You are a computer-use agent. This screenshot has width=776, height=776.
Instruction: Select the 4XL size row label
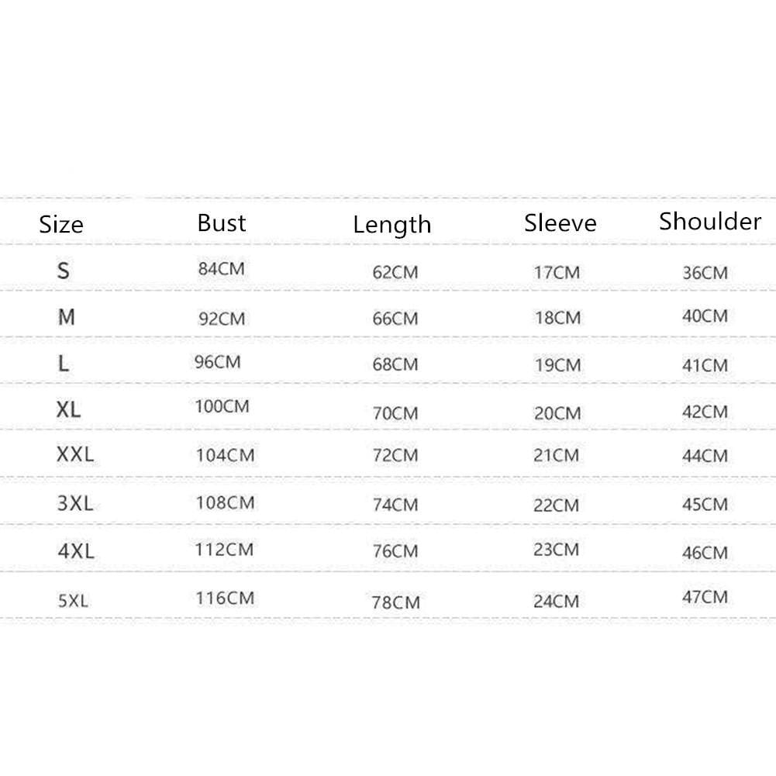76,552
